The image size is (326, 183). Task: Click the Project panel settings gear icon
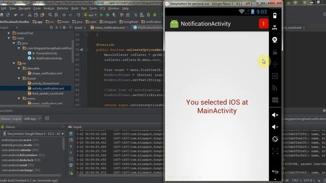tap(64, 27)
